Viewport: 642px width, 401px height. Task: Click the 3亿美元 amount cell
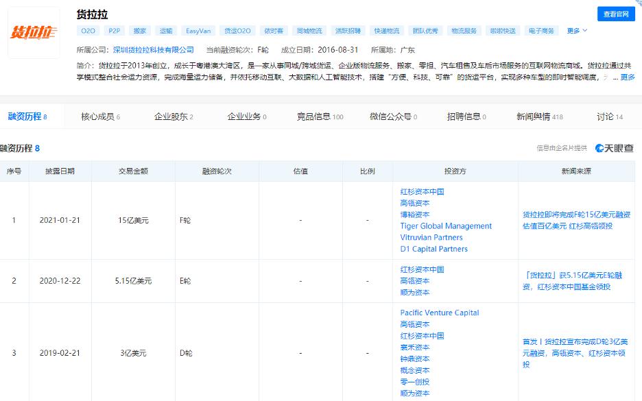point(133,353)
